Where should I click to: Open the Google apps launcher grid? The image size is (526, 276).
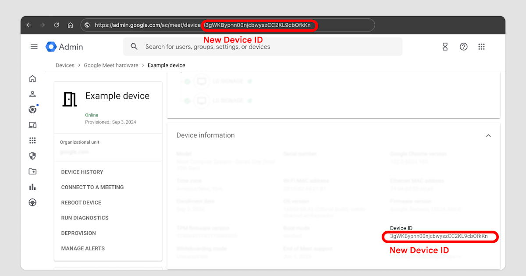pos(481,46)
